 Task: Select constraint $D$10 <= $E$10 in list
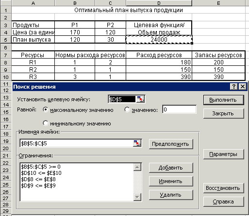click(x=41, y=173)
